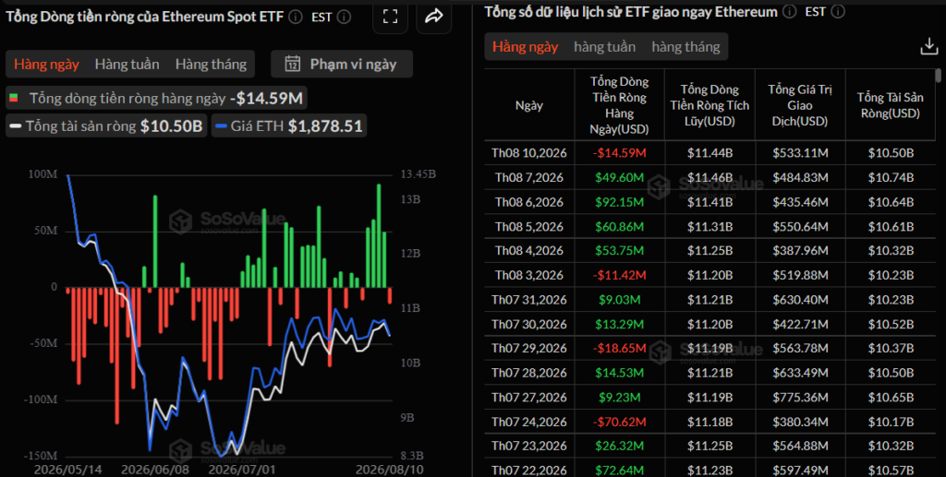Click the tallest green bar in August
The height and width of the screenshot is (477, 946).
(379, 235)
